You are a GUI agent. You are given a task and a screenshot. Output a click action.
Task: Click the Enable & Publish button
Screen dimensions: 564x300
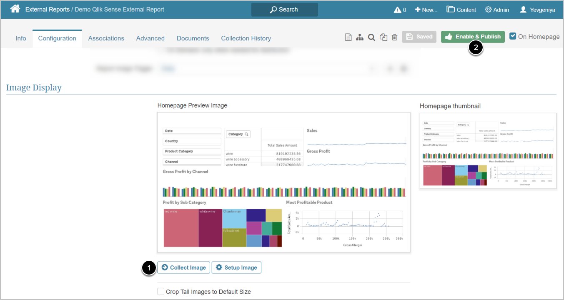click(x=473, y=37)
